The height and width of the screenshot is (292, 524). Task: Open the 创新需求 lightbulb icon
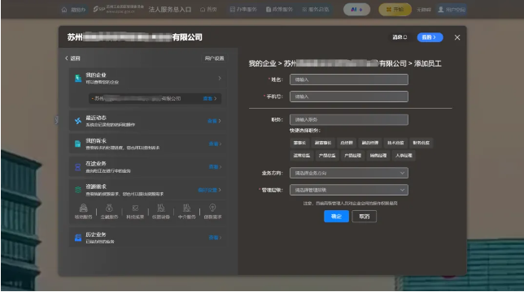[212, 208]
